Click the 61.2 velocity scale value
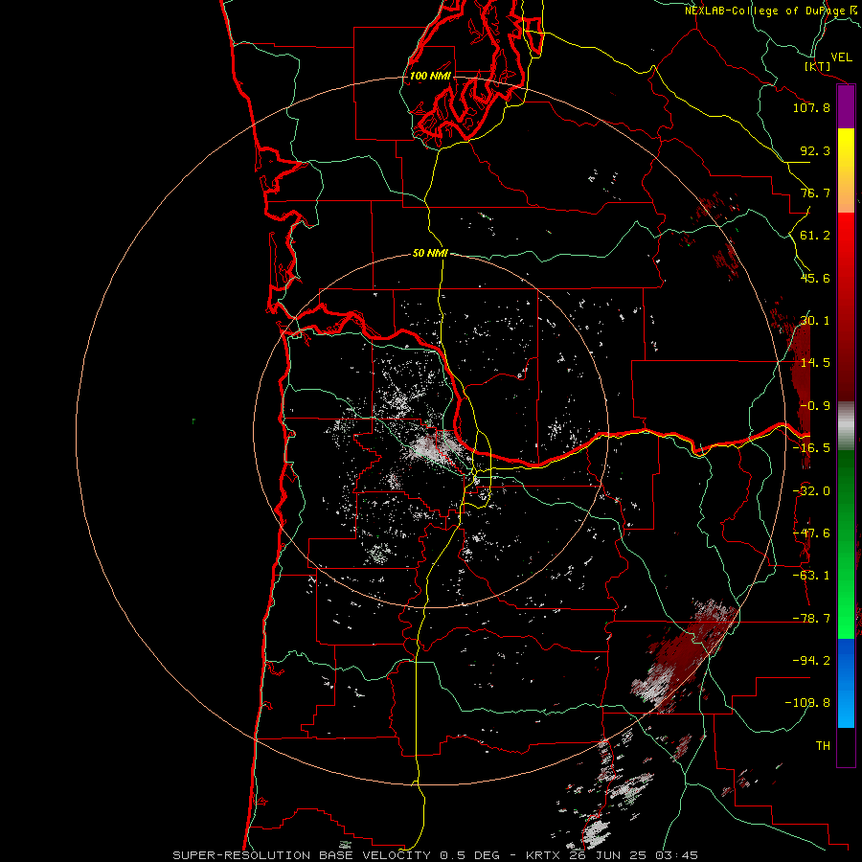The height and width of the screenshot is (862, 862). (815, 236)
